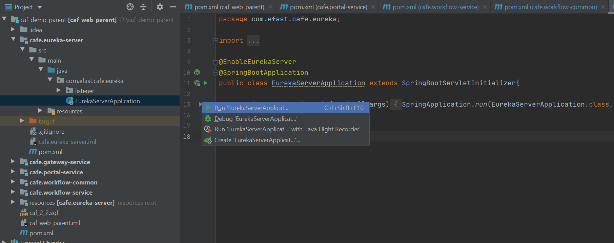Unfold the collapsed import statements

tap(216, 41)
